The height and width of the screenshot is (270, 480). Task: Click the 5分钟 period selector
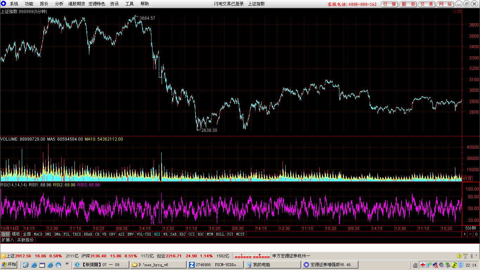[x=471, y=228]
